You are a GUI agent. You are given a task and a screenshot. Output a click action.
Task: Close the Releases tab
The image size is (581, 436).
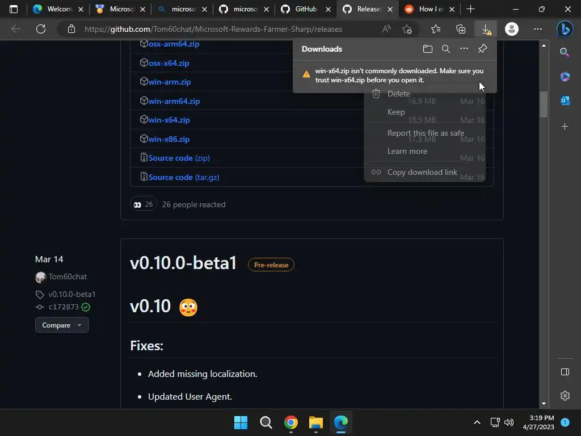[x=390, y=10]
